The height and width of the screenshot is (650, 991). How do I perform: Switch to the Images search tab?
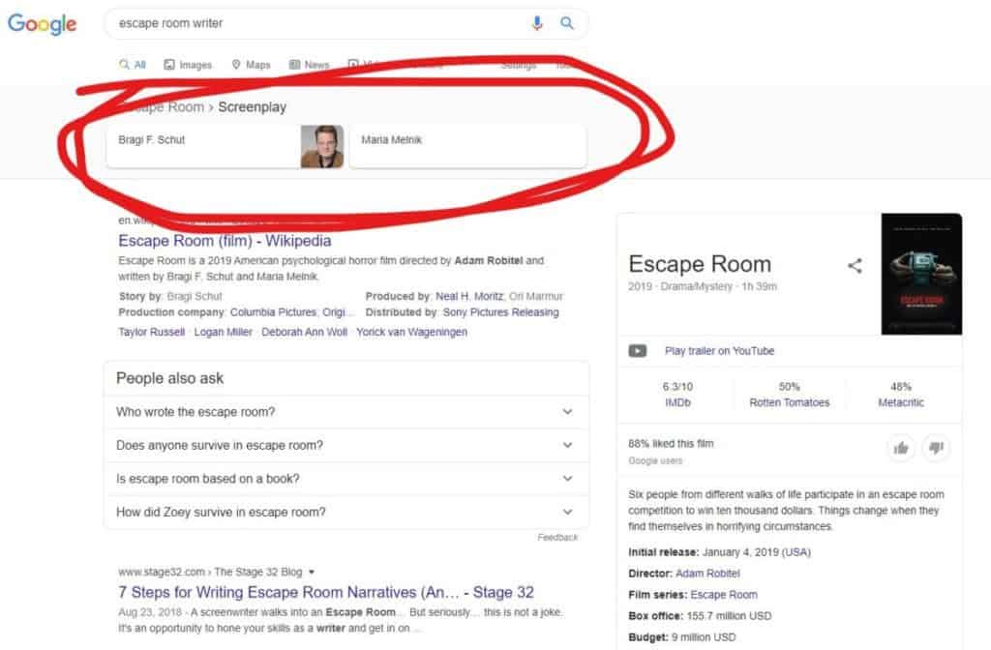pyautogui.click(x=188, y=65)
